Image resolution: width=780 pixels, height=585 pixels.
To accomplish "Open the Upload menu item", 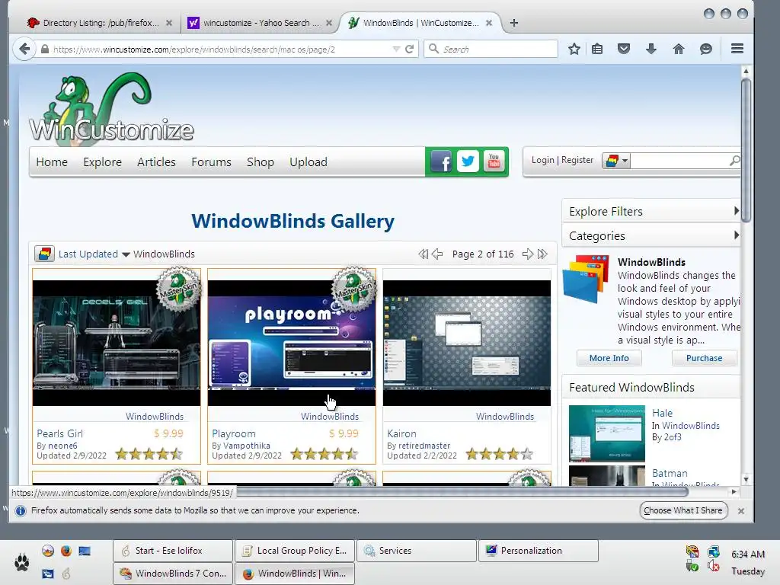I will pyautogui.click(x=308, y=162).
